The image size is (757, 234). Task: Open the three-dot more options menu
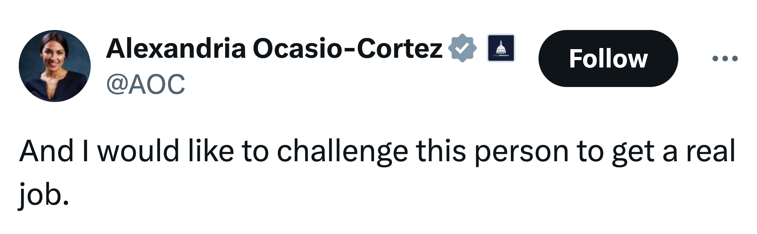pyautogui.click(x=725, y=58)
